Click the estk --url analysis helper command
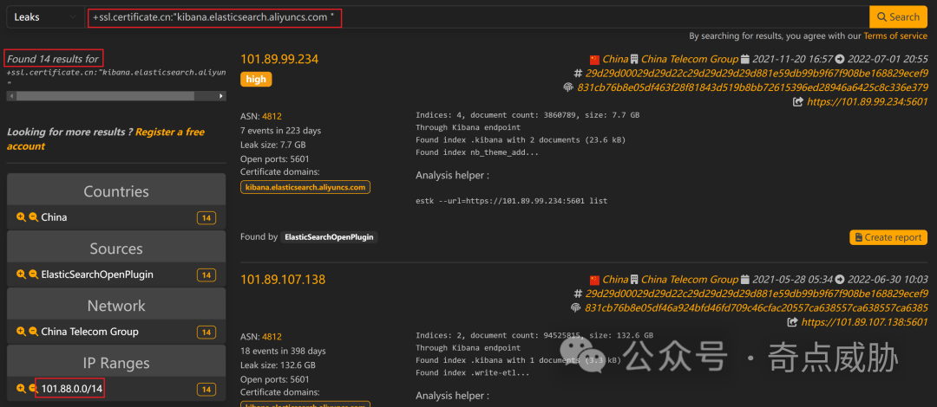 512,201
